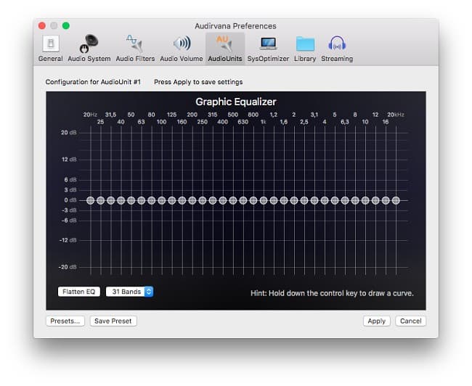Click the 4 kHz band slider knob
Viewport: 472px width, 386px height.
click(325, 200)
